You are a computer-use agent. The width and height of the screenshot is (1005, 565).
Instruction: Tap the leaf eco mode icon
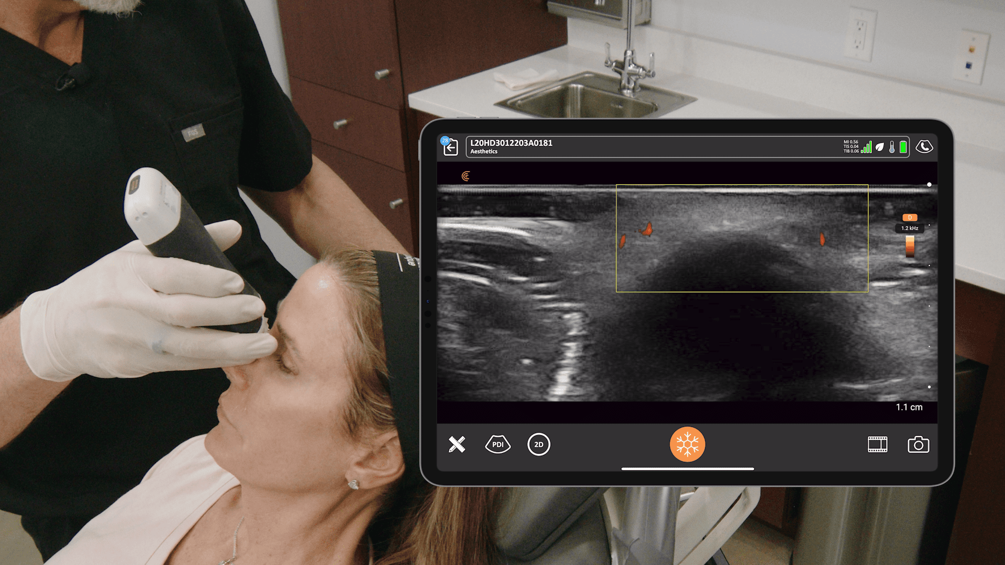[880, 147]
